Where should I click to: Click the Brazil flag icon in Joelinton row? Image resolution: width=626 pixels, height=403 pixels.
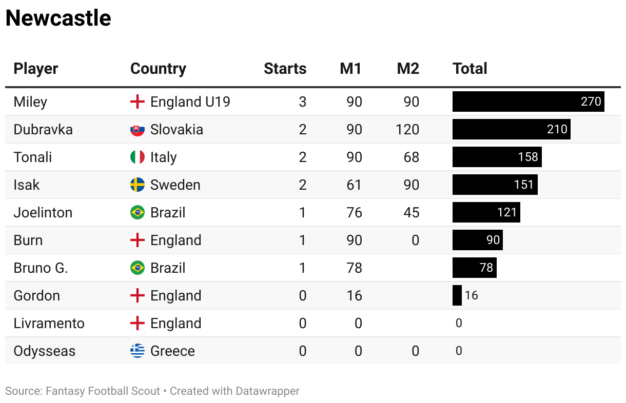coord(138,213)
